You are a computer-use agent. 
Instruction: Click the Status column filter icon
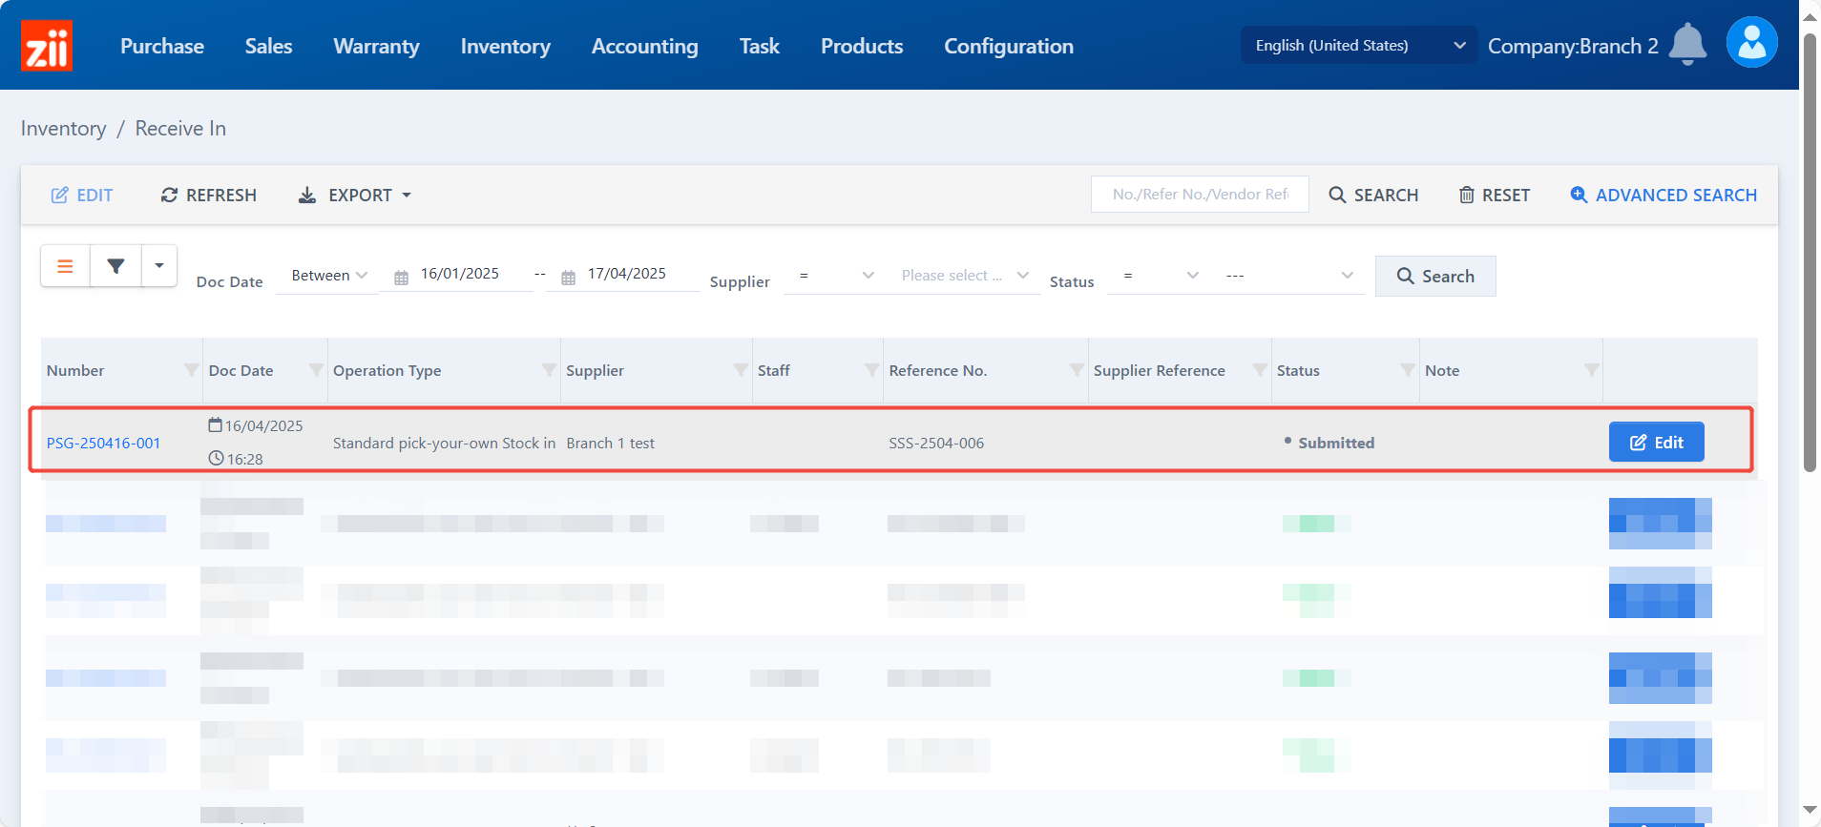pos(1407,370)
